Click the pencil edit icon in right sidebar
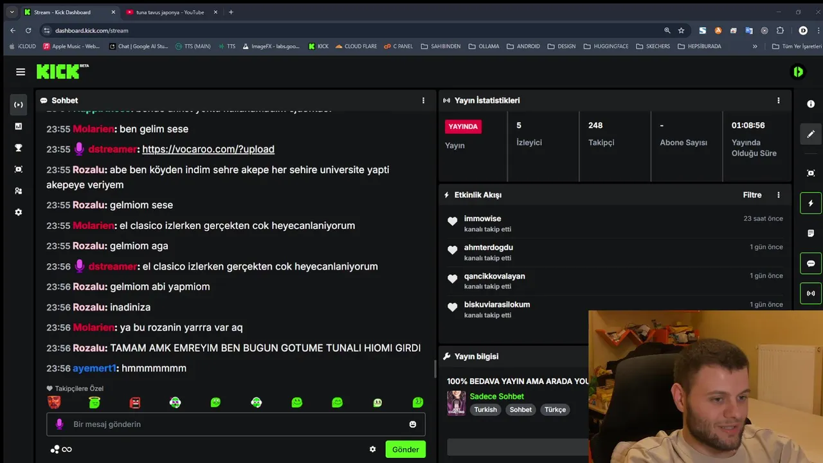The width and height of the screenshot is (823, 463). coord(811,134)
